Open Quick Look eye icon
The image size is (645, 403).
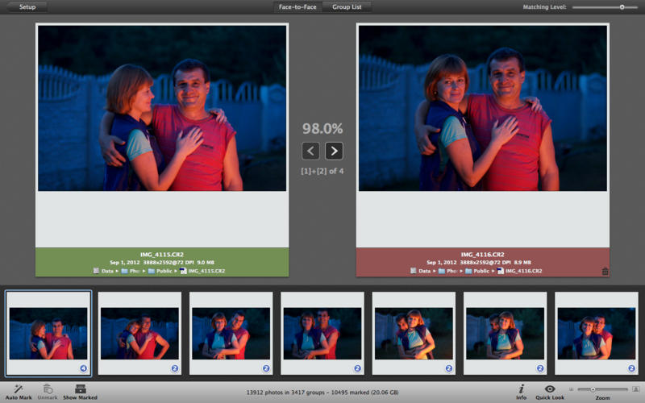tap(550, 388)
